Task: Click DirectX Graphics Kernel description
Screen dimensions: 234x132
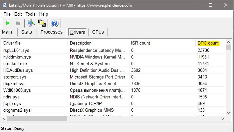Action: coord(93,84)
